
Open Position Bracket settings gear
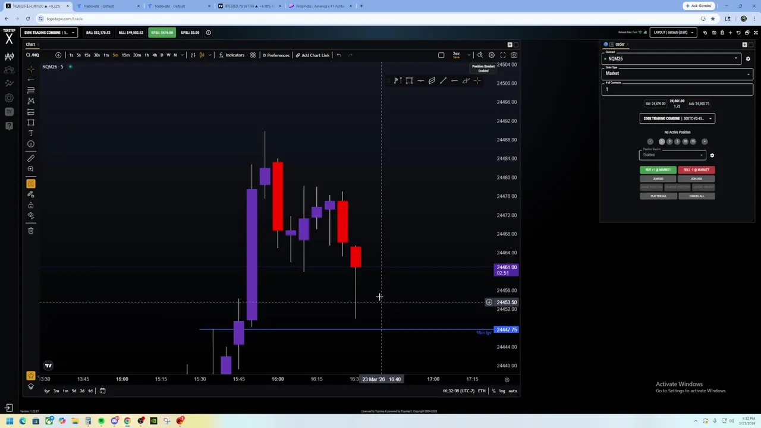coord(712,156)
